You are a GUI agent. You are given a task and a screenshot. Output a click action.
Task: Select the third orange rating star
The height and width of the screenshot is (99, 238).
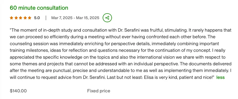point(21,18)
